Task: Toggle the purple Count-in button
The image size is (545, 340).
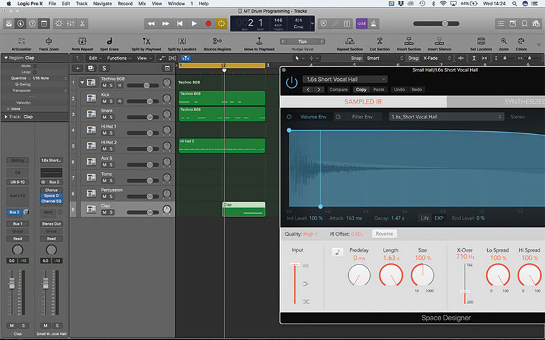Action: [362, 24]
